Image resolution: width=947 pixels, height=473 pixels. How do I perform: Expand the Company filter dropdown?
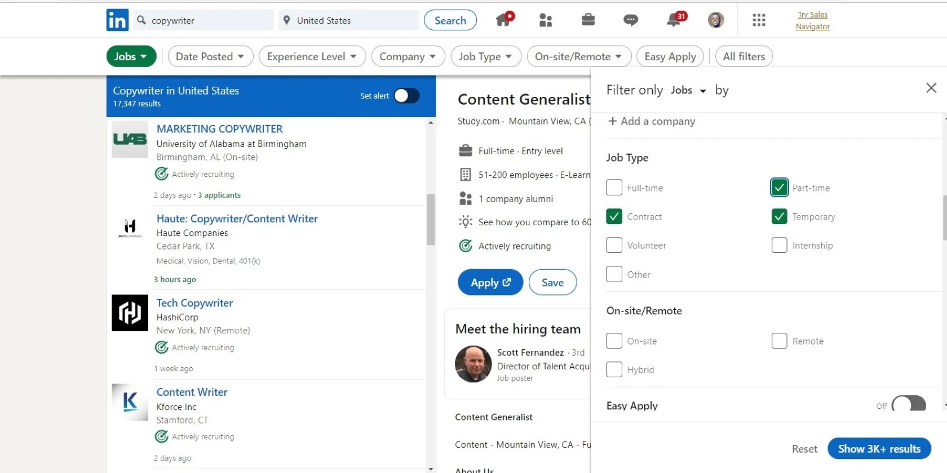[x=408, y=56]
